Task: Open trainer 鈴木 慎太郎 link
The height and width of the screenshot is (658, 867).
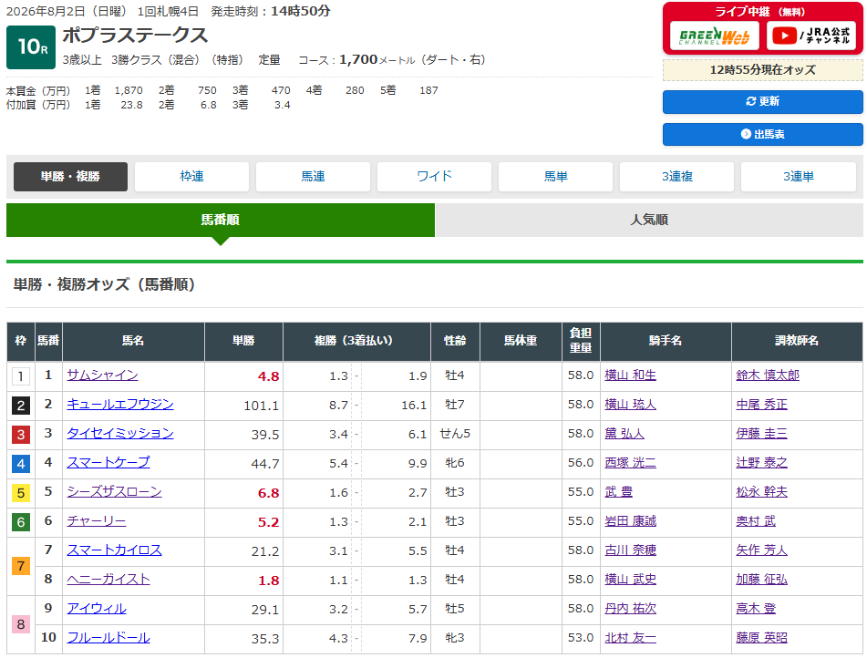Action: coord(768,375)
